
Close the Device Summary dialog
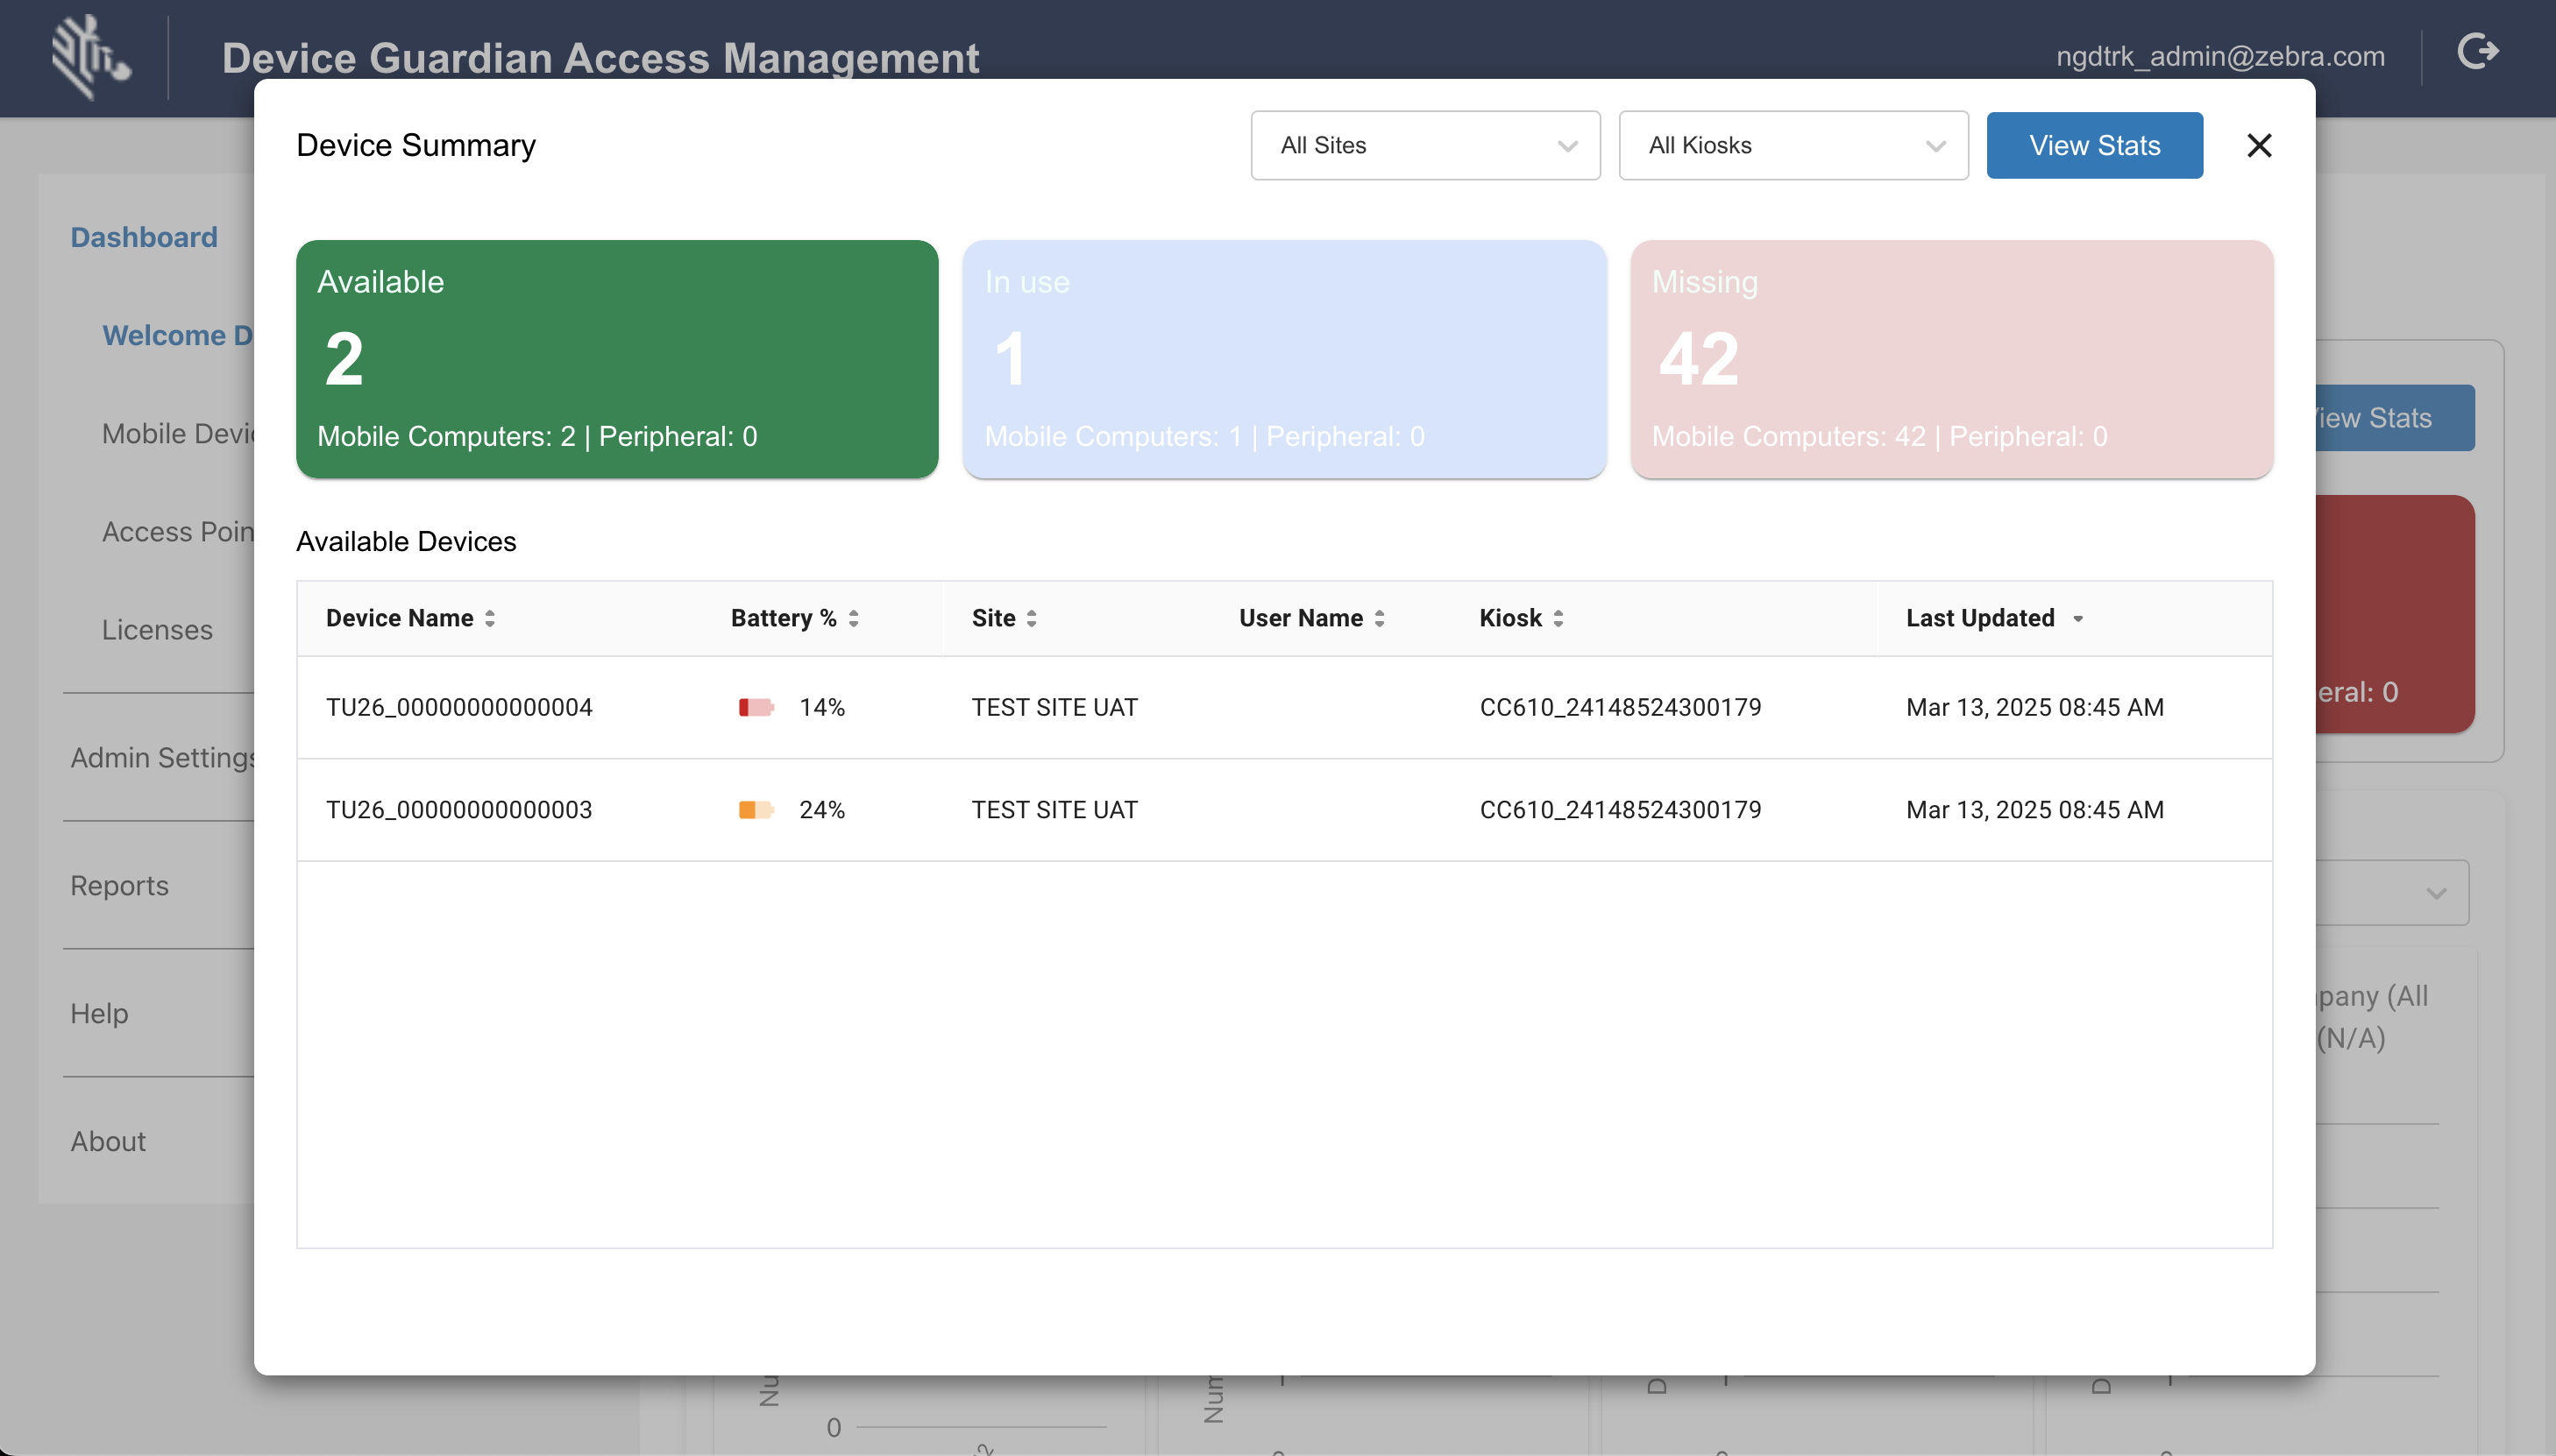point(2259,146)
